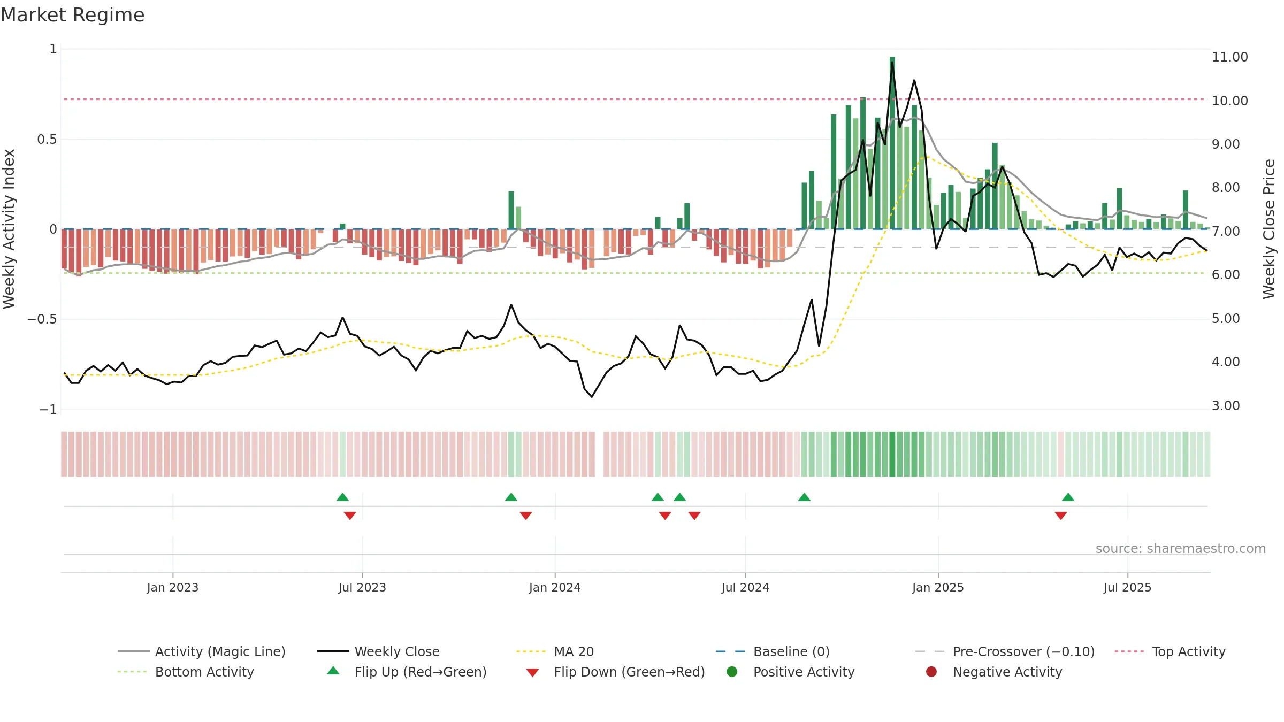Click the Weekly Activity Index axis title
Viewport: 1284px width, 722px height.
coord(9,229)
